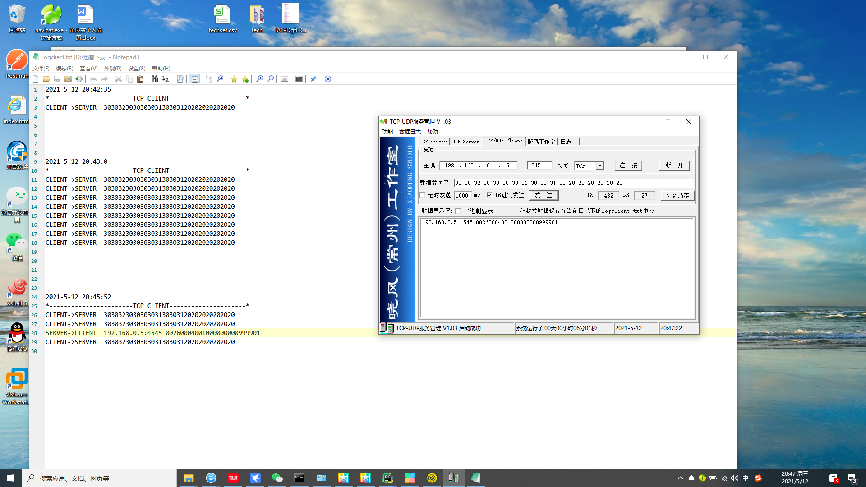The width and height of the screenshot is (866, 487).
Task: Click the Replace icon in the toolbar
Action: pyautogui.click(x=166, y=79)
